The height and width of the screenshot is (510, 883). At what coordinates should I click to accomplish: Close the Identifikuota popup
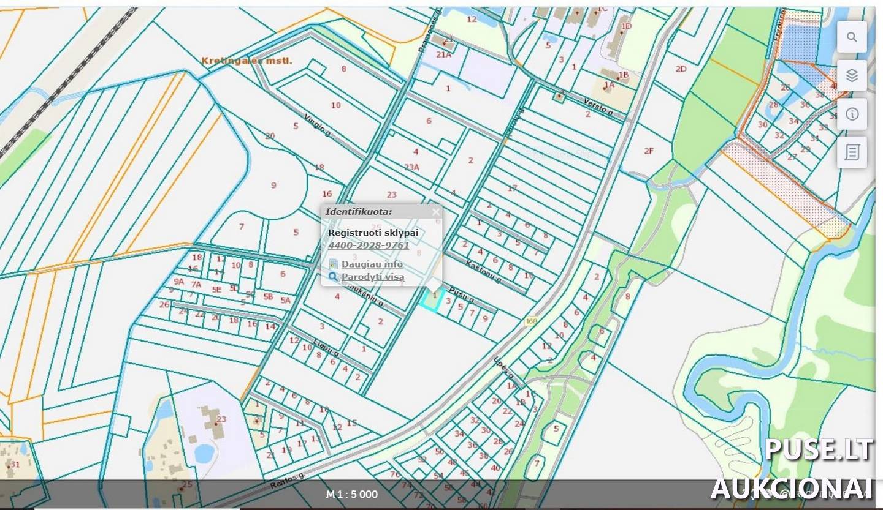(x=435, y=212)
